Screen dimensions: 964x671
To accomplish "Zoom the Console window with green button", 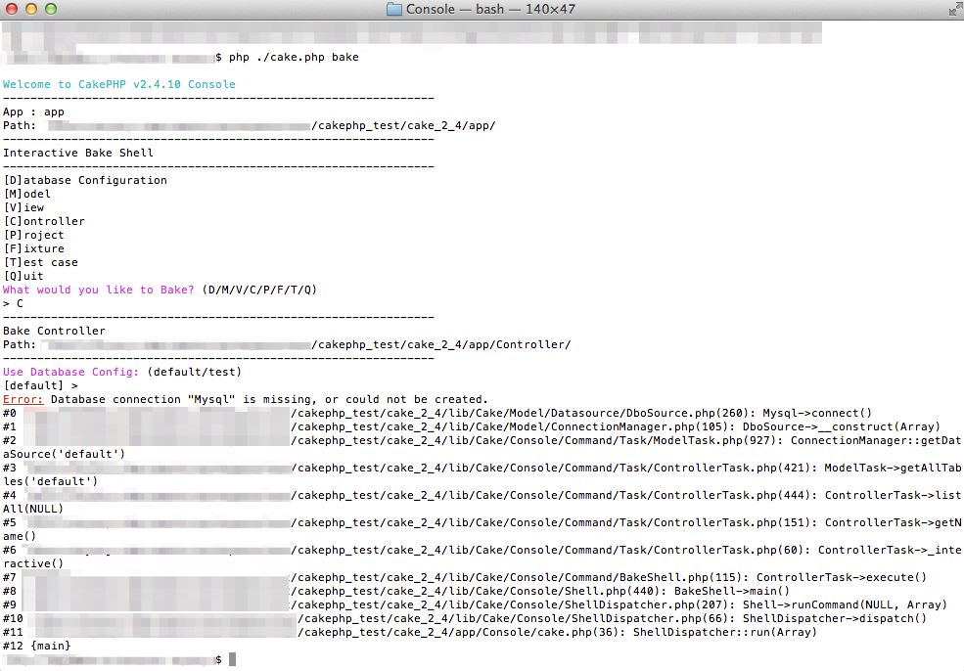I will [x=51, y=9].
